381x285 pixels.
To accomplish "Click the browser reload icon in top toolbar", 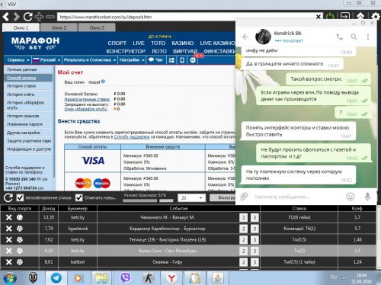I will click(27, 17).
